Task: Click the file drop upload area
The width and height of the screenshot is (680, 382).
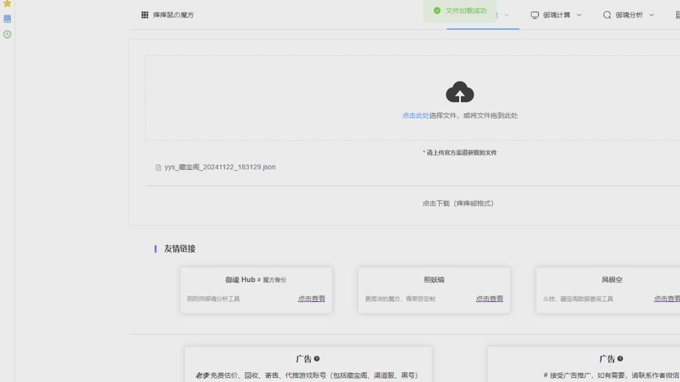Action: [413, 98]
